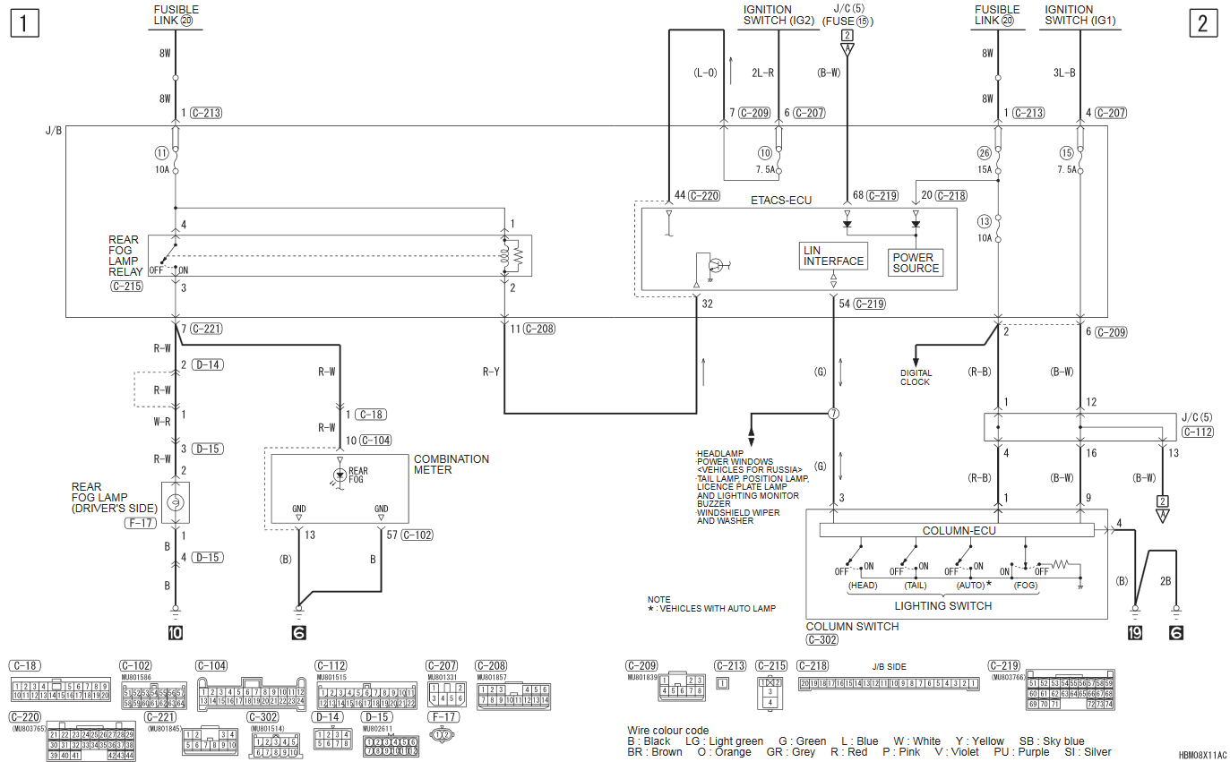Click the POWER SOURCE block in the ETACS-ECU

coord(916,262)
